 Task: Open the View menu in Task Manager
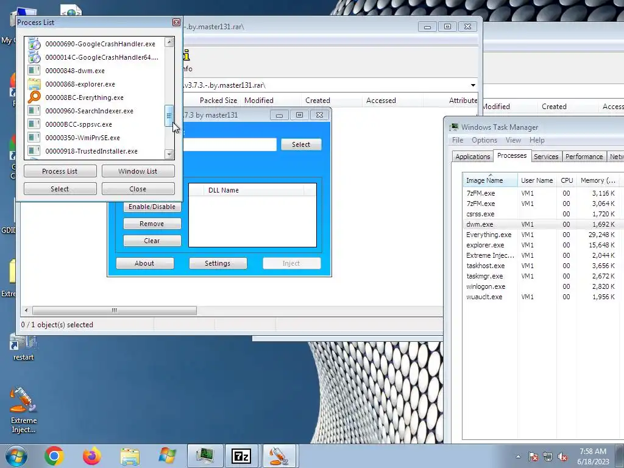pos(513,140)
